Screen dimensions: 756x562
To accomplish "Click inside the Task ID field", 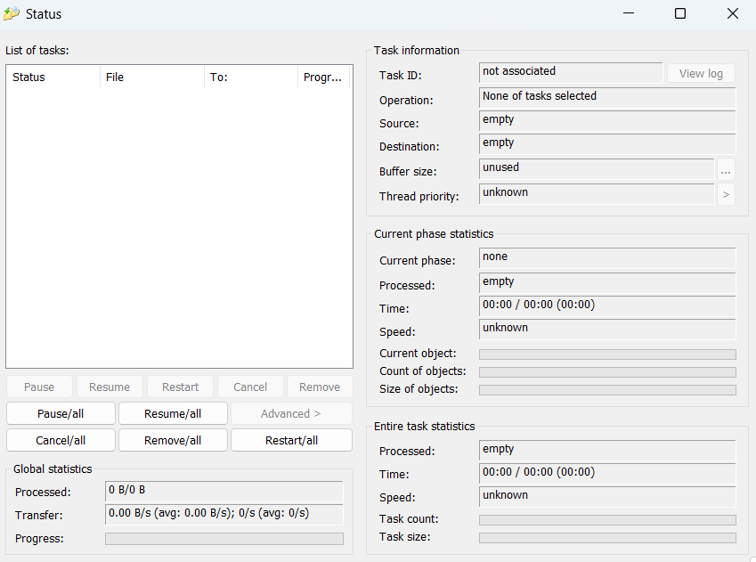I will pos(570,71).
